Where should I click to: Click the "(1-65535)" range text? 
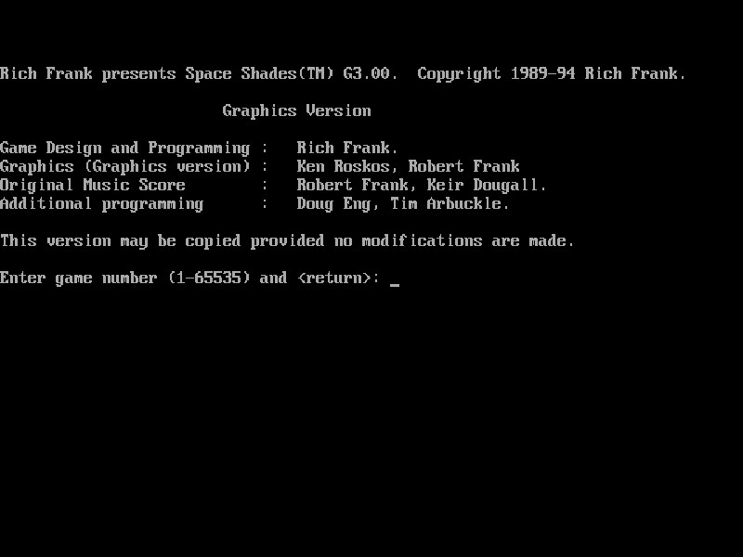click(209, 278)
